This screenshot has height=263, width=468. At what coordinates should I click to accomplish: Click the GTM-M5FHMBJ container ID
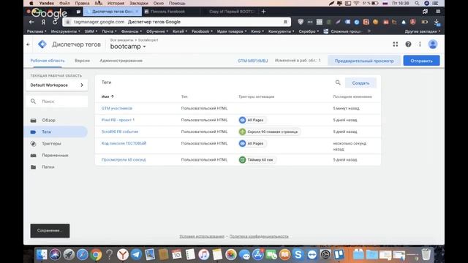(x=253, y=61)
